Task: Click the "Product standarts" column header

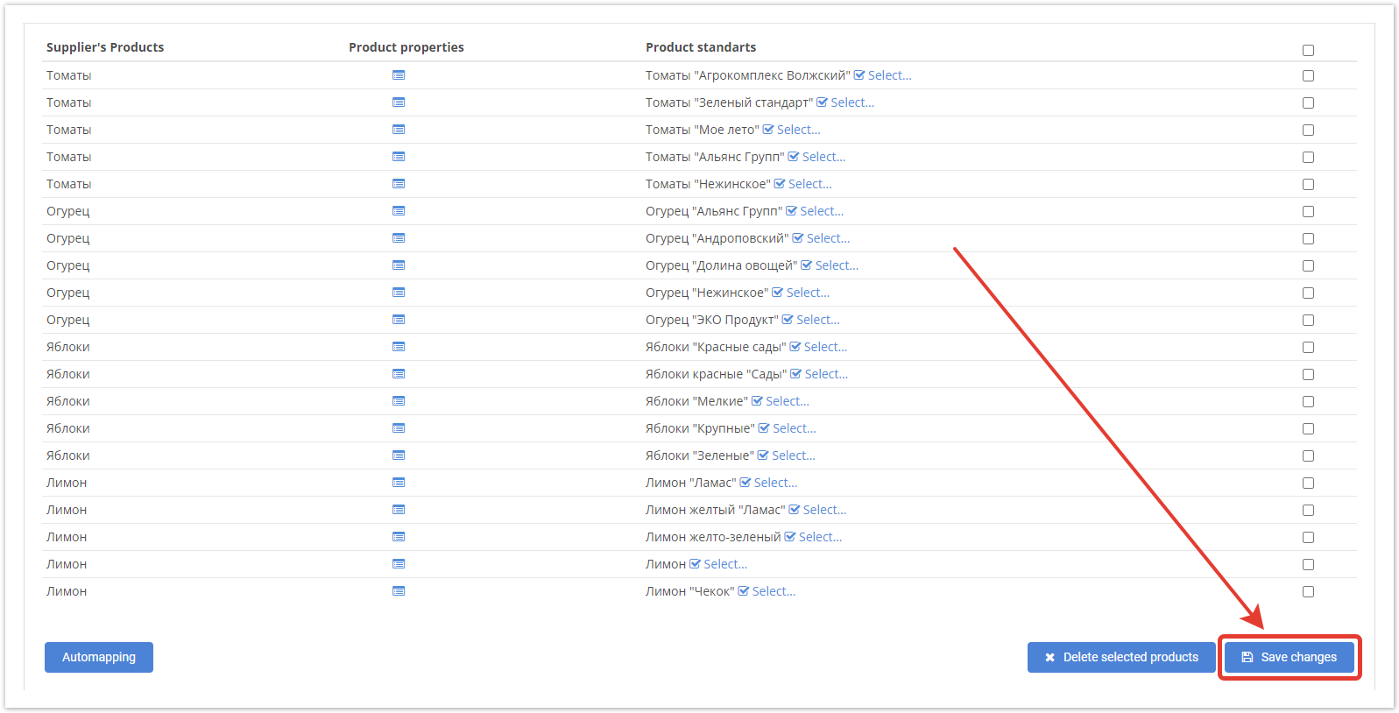Action: click(701, 47)
